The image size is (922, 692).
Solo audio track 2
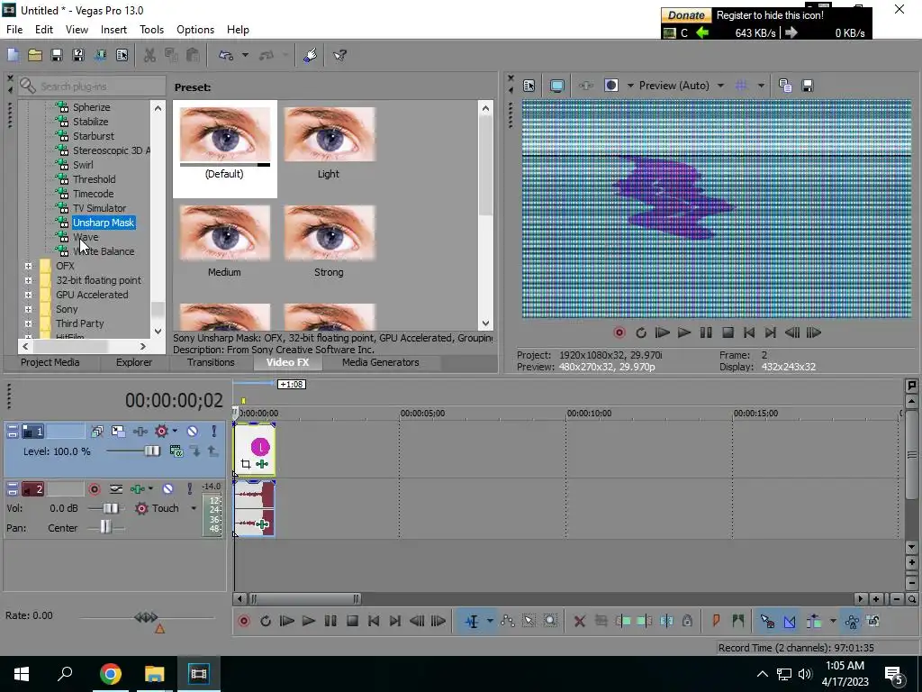189,489
